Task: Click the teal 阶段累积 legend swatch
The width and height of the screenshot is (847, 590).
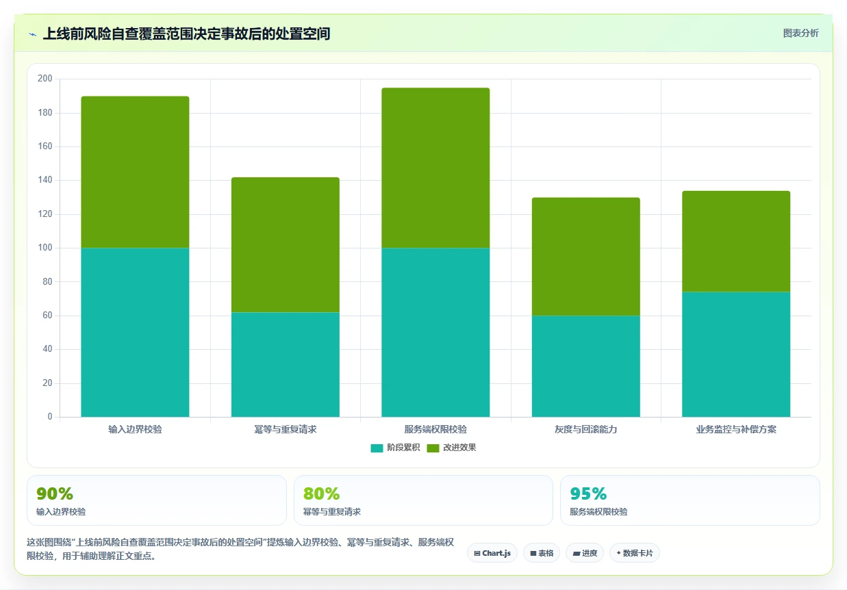Action: (377, 448)
